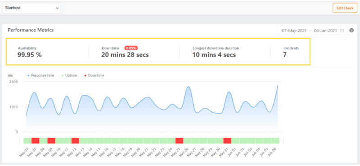The width and height of the screenshot is (360, 166).
Task: Expand the dropdown chevron next to Bluehost
Action: [x=57, y=8]
